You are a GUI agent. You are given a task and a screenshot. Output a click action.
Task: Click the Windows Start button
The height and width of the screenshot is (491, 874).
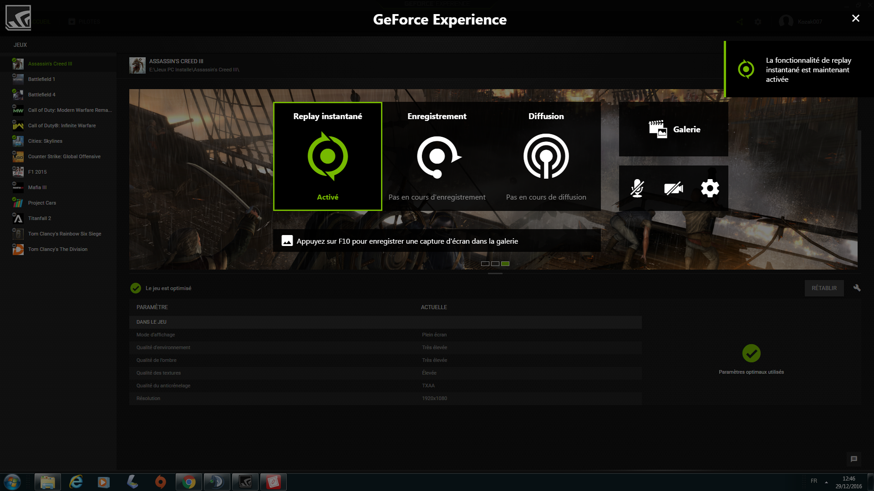click(12, 482)
